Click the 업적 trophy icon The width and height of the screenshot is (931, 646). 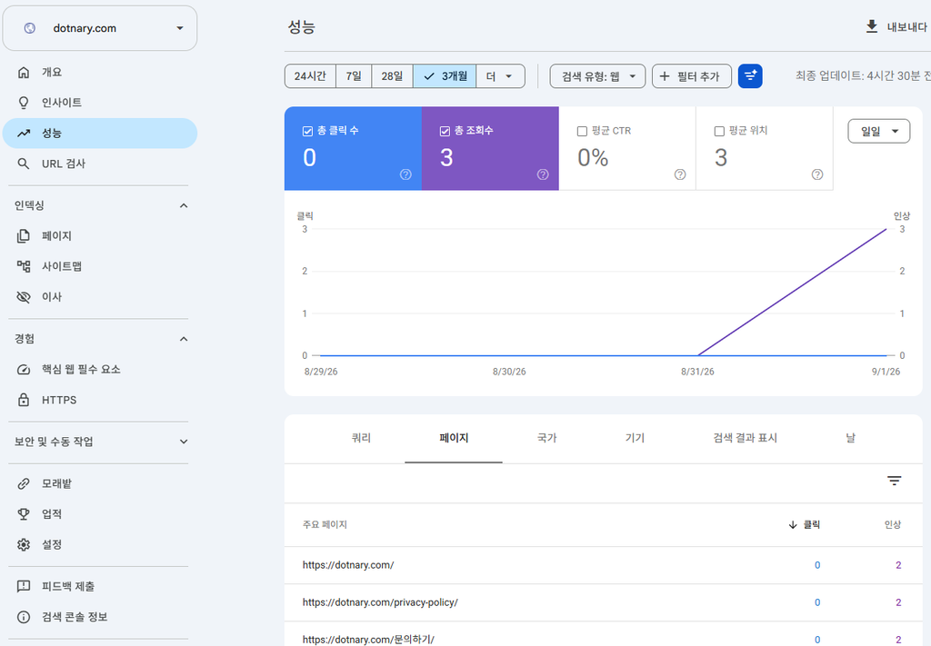(x=23, y=513)
